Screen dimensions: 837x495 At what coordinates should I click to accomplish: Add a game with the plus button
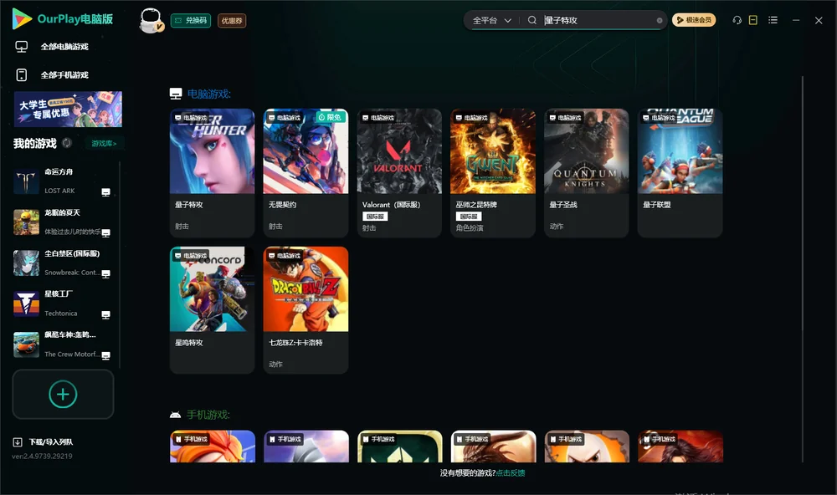click(63, 394)
